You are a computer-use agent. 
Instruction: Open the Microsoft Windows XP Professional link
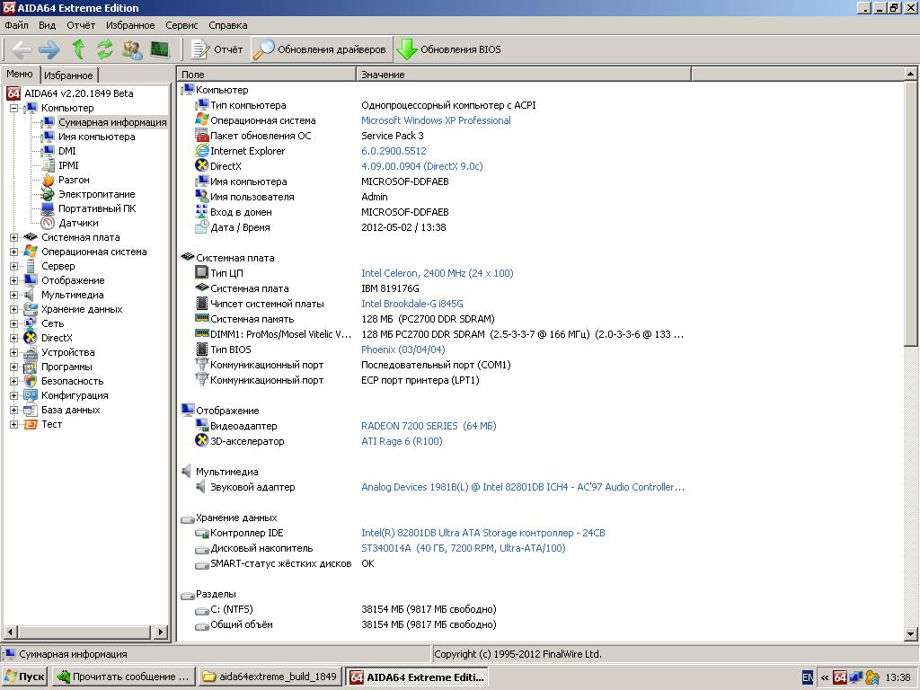click(436, 120)
